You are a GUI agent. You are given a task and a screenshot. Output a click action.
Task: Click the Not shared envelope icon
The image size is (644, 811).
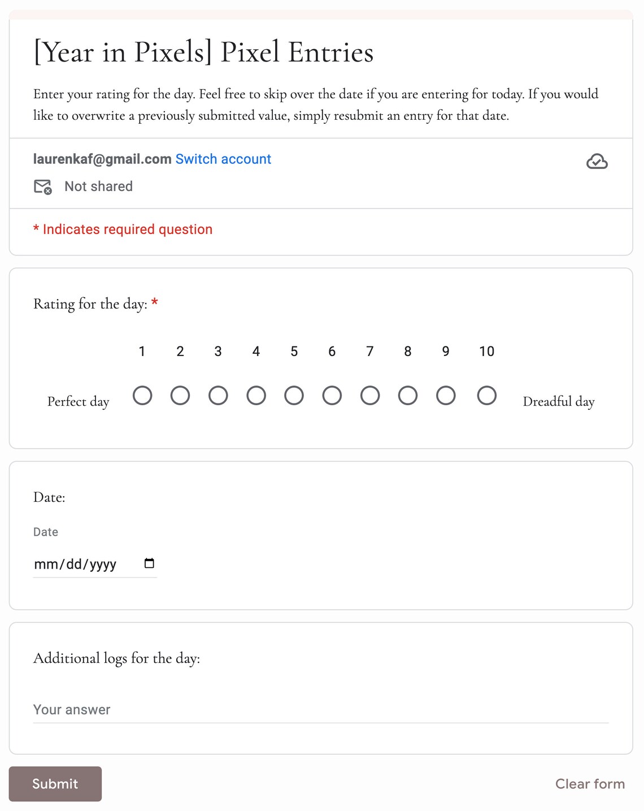[x=43, y=187]
